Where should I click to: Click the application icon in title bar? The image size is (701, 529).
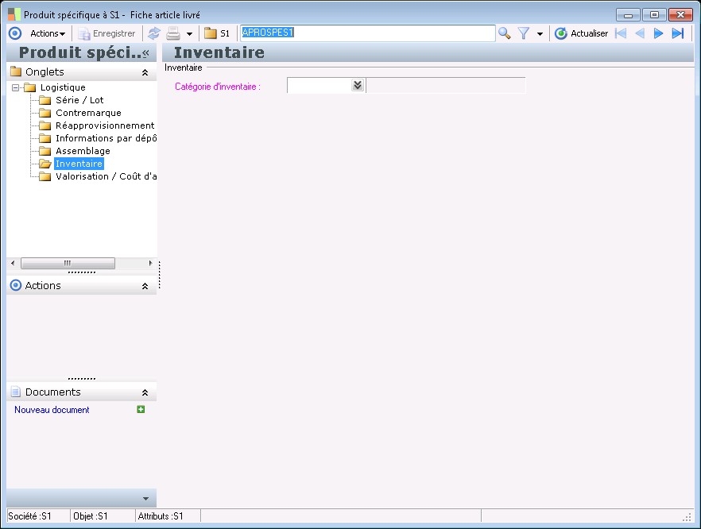(14, 14)
